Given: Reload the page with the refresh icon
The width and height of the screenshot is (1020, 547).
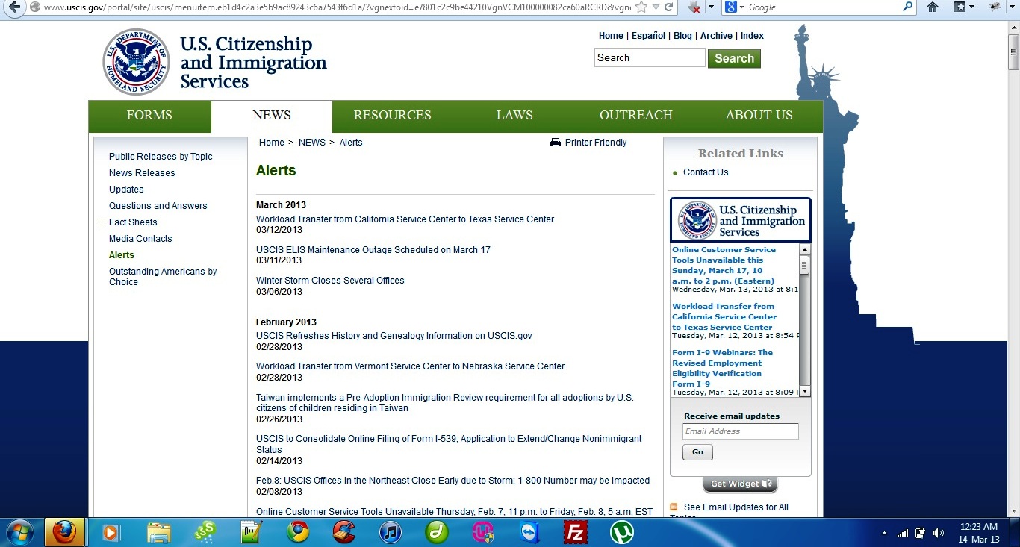Looking at the screenshot, I should point(668,7).
